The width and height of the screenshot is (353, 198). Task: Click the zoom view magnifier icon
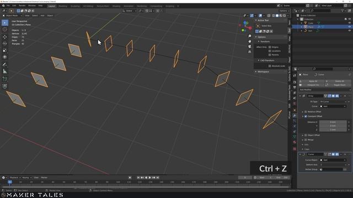(x=249, y=36)
